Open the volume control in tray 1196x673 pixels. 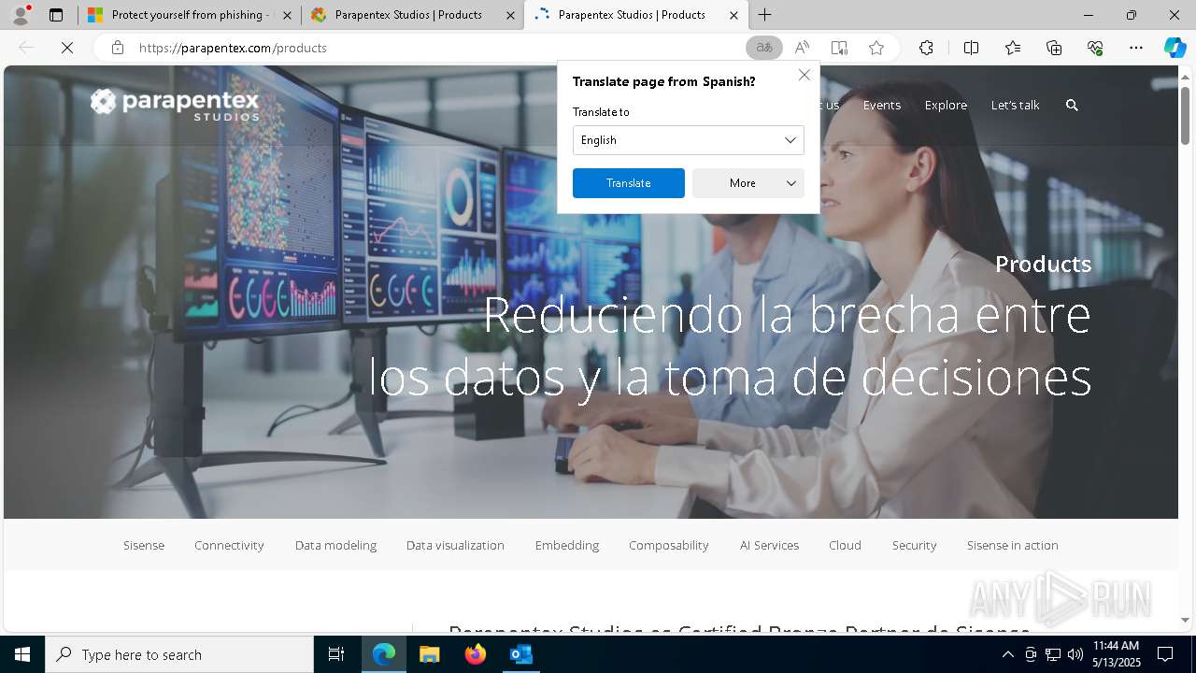coord(1075,654)
